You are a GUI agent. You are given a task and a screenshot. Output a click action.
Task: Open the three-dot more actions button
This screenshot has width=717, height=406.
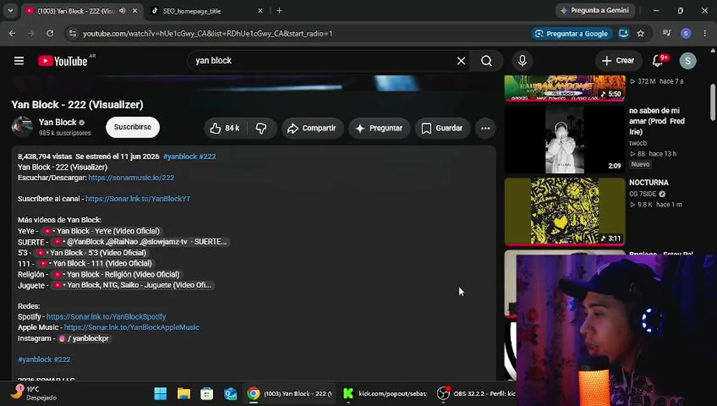485,129
